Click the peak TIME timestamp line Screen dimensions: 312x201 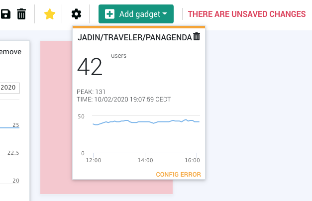click(123, 100)
